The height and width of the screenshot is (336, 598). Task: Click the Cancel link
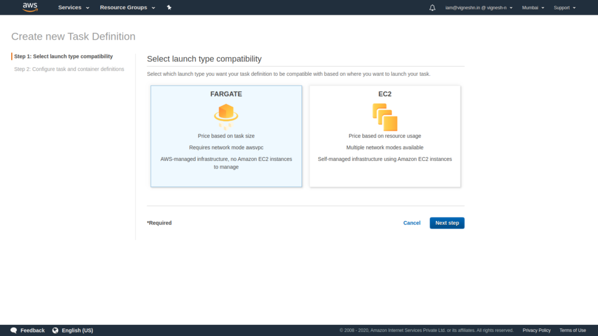(x=412, y=223)
